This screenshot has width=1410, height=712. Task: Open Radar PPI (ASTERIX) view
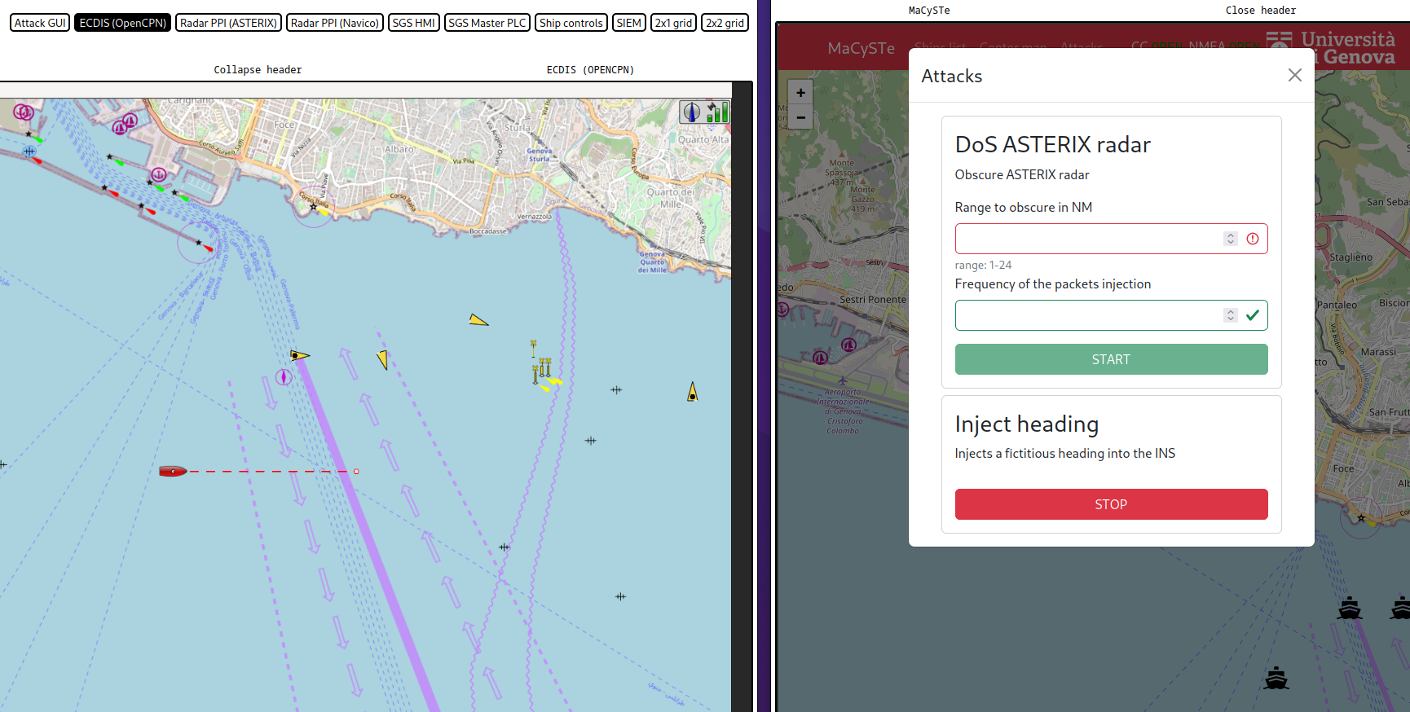(228, 23)
